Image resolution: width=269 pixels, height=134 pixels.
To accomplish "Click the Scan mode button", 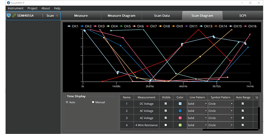I will tap(50, 15).
